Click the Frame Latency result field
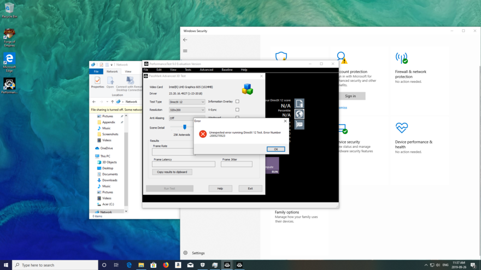The width and height of the screenshot is (481, 270). 184,164
